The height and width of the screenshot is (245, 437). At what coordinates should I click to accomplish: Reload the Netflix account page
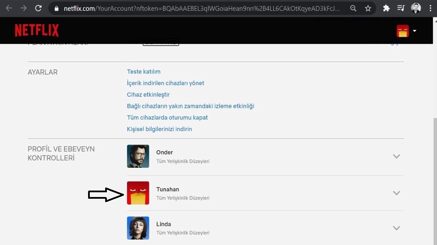(x=38, y=8)
